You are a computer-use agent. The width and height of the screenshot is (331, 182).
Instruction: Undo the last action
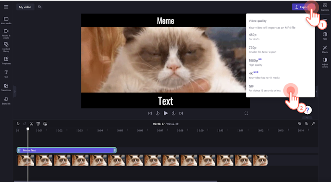(x=18, y=123)
